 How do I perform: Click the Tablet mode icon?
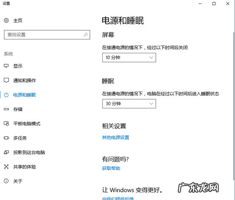pyautogui.click(x=6, y=123)
